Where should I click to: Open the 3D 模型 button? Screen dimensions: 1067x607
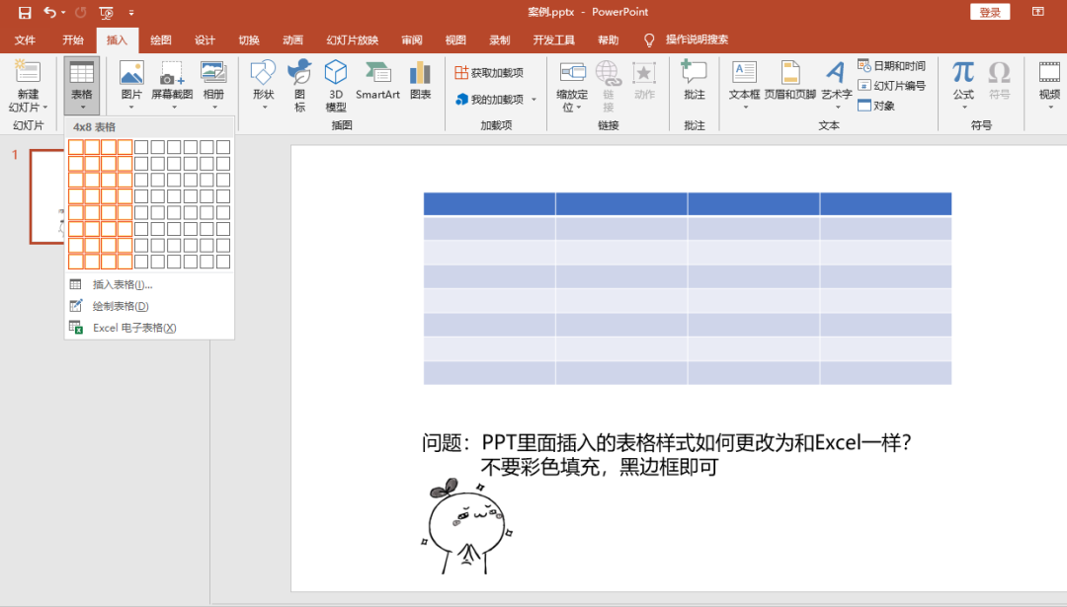point(336,85)
